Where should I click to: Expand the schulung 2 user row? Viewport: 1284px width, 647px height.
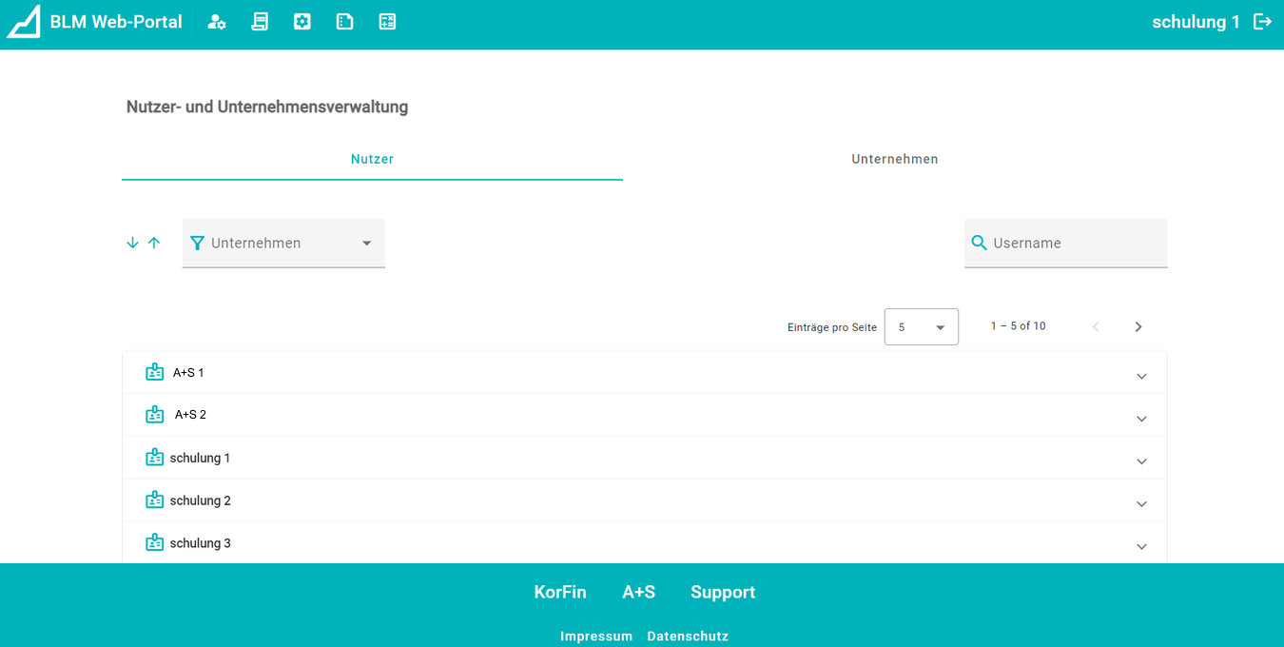(x=1141, y=504)
